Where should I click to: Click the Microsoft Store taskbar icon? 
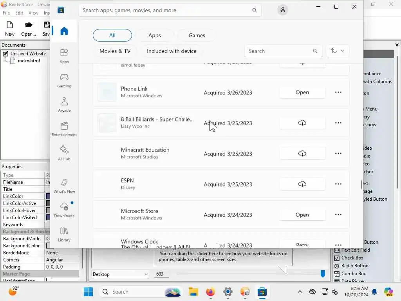(x=262, y=292)
